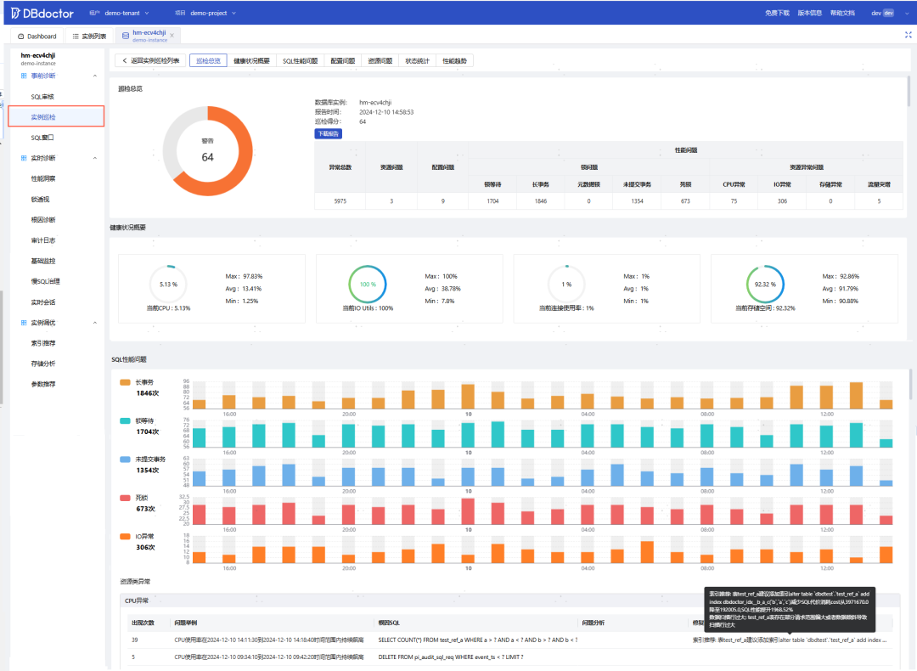This screenshot has height=671, width=917.
Task: Click the 5975 total anomalies cell
Action: coord(340,201)
